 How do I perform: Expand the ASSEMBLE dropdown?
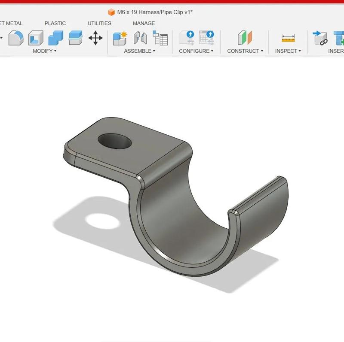pos(138,51)
